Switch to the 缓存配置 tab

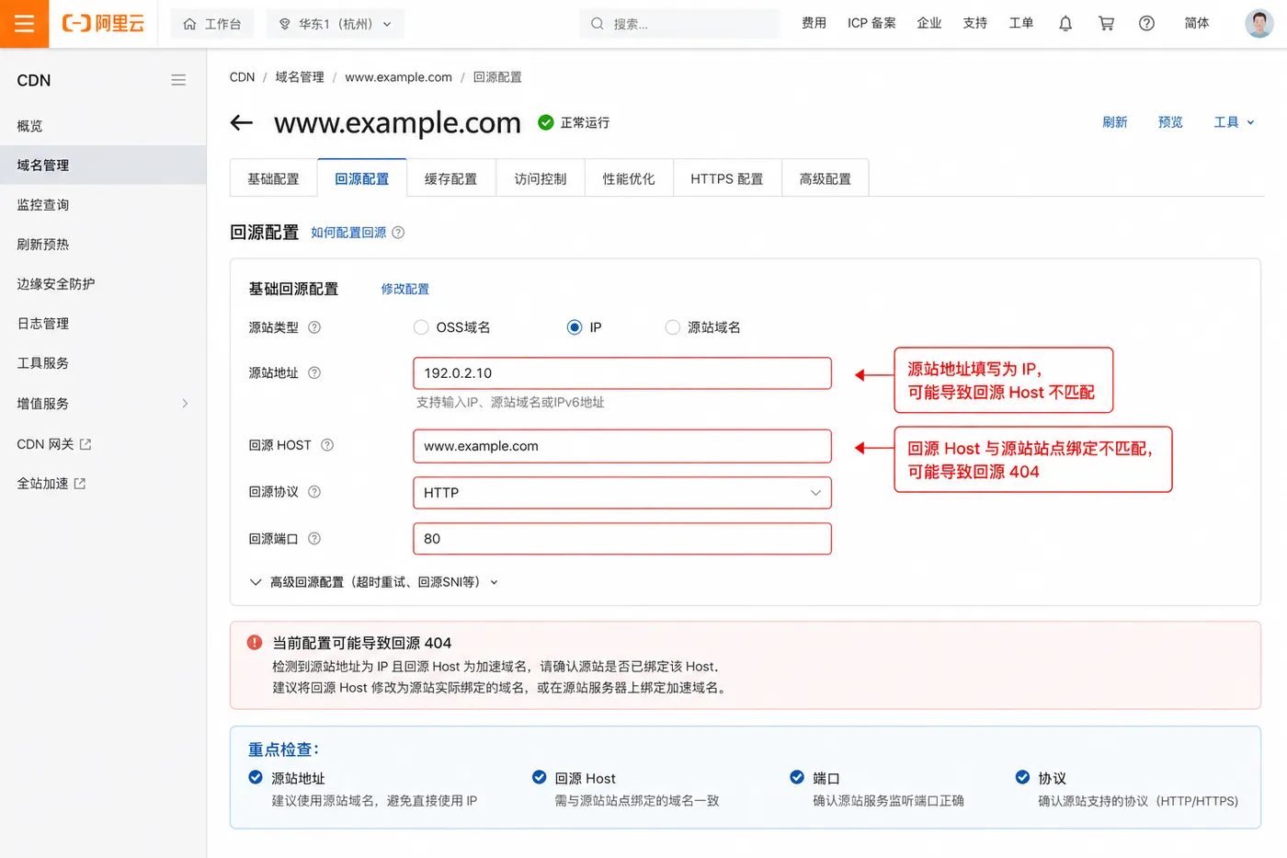(x=450, y=178)
